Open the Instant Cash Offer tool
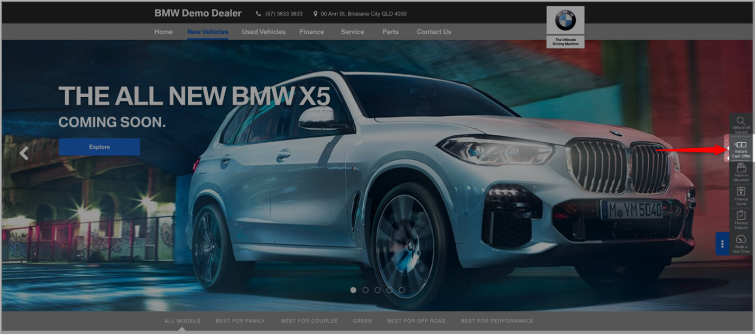The height and width of the screenshot is (334, 755). coord(741,149)
